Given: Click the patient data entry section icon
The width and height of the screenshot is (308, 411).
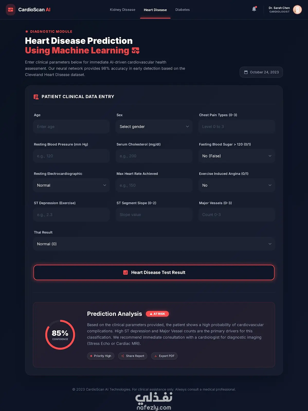Looking at the screenshot, I should (36, 97).
